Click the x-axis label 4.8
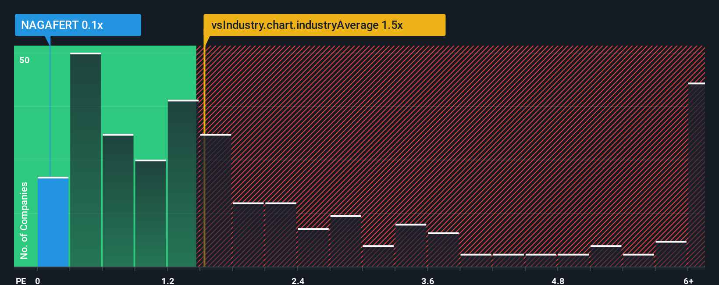This screenshot has height=285, width=719. click(x=558, y=281)
